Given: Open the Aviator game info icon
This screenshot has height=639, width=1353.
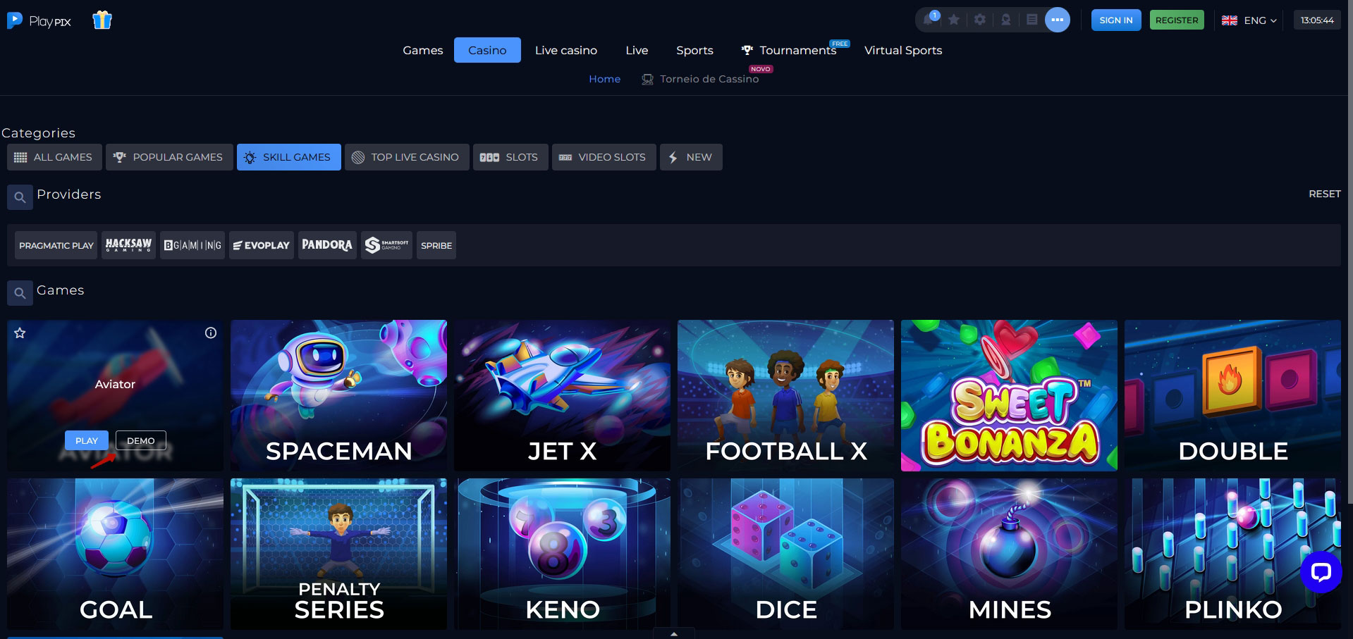Looking at the screenshot, I should 210,333.
